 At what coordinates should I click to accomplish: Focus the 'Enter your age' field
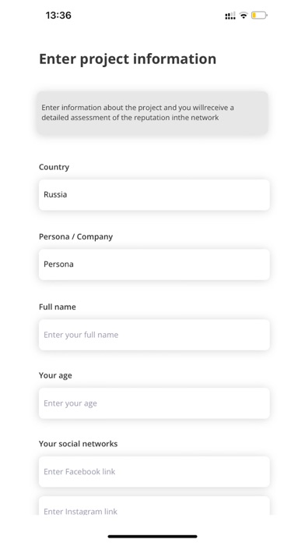154,403
